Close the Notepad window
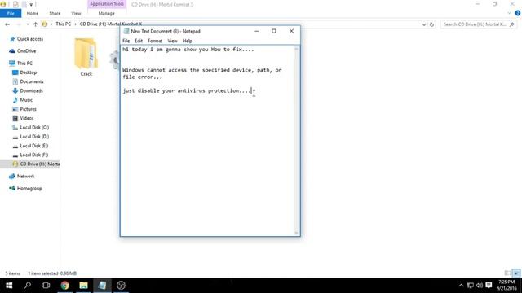 [x=291, y=31]
